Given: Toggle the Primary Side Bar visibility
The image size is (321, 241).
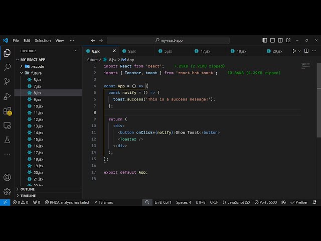Looking at the screenshot, I should click(265, 40).
